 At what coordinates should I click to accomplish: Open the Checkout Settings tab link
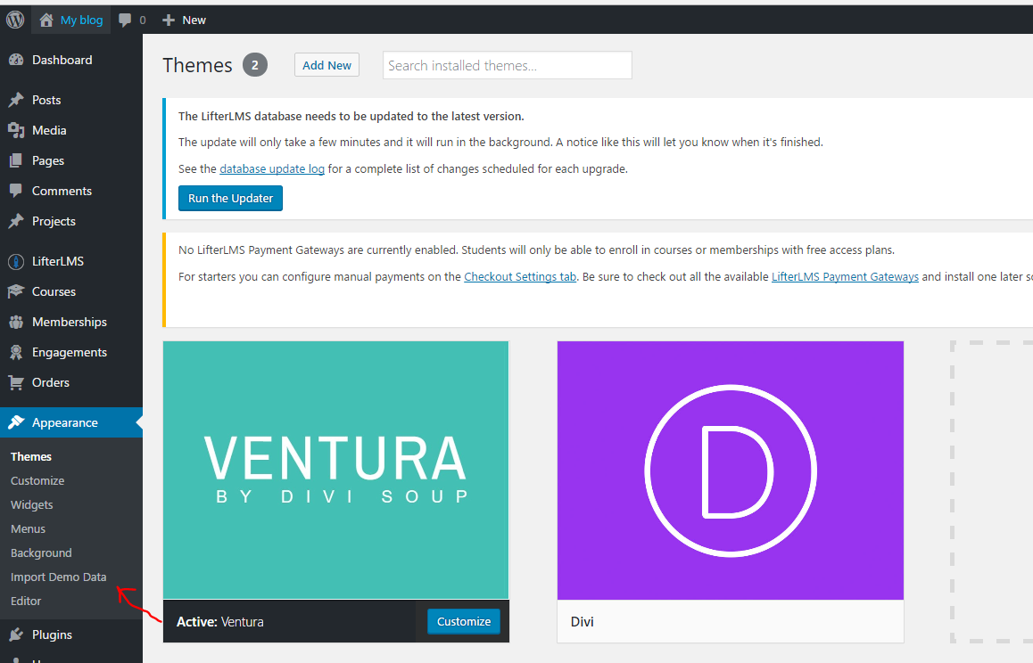[520, 276]
